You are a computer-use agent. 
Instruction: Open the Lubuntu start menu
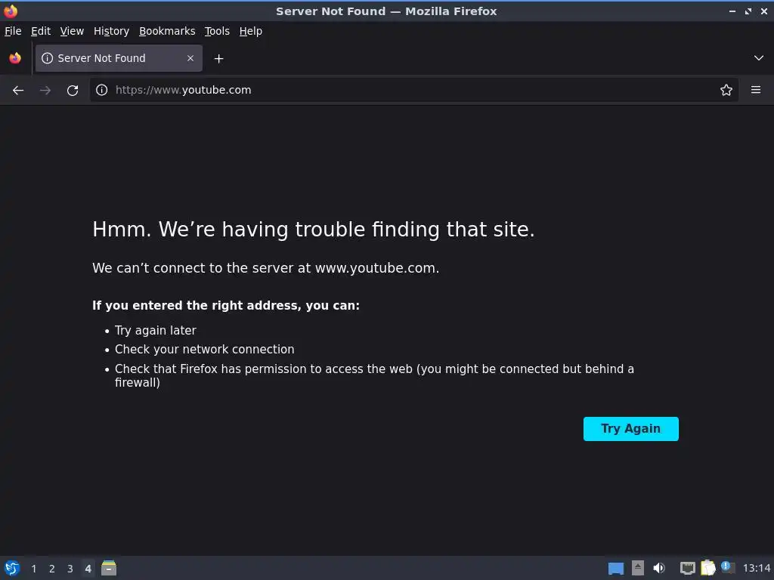point(12,568)
